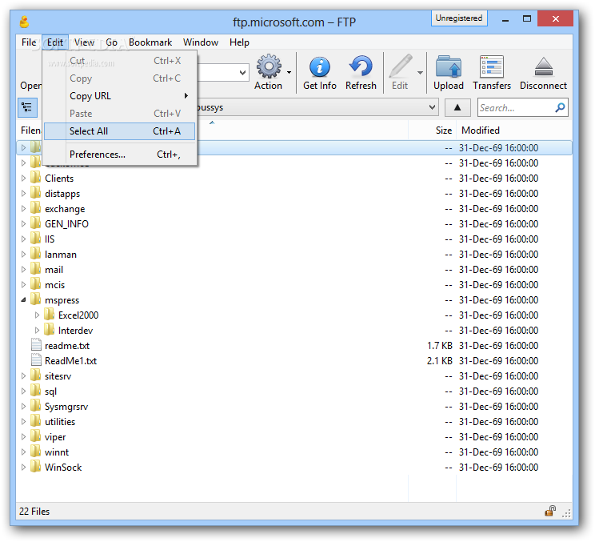Click the Edit pencil toolbar icon
The width and height of the screenshot is (595, 542).
tap(401, 66)
